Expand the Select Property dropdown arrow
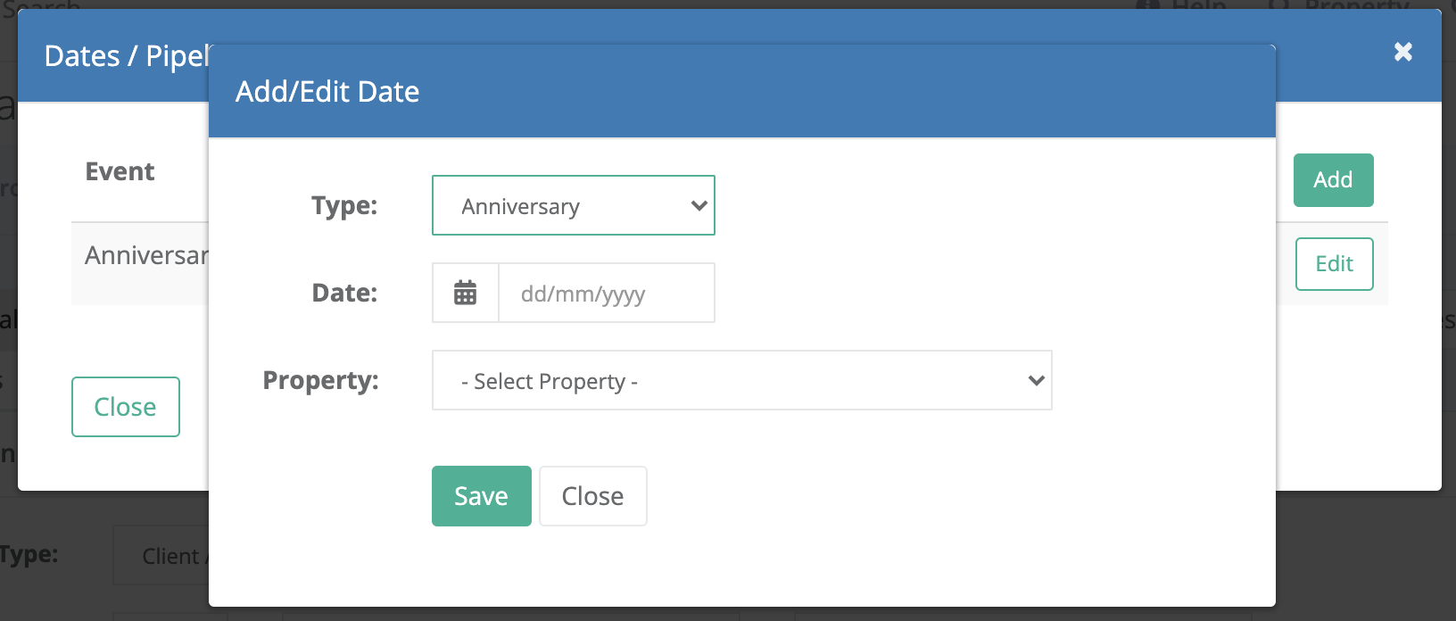 point(1036,381)
